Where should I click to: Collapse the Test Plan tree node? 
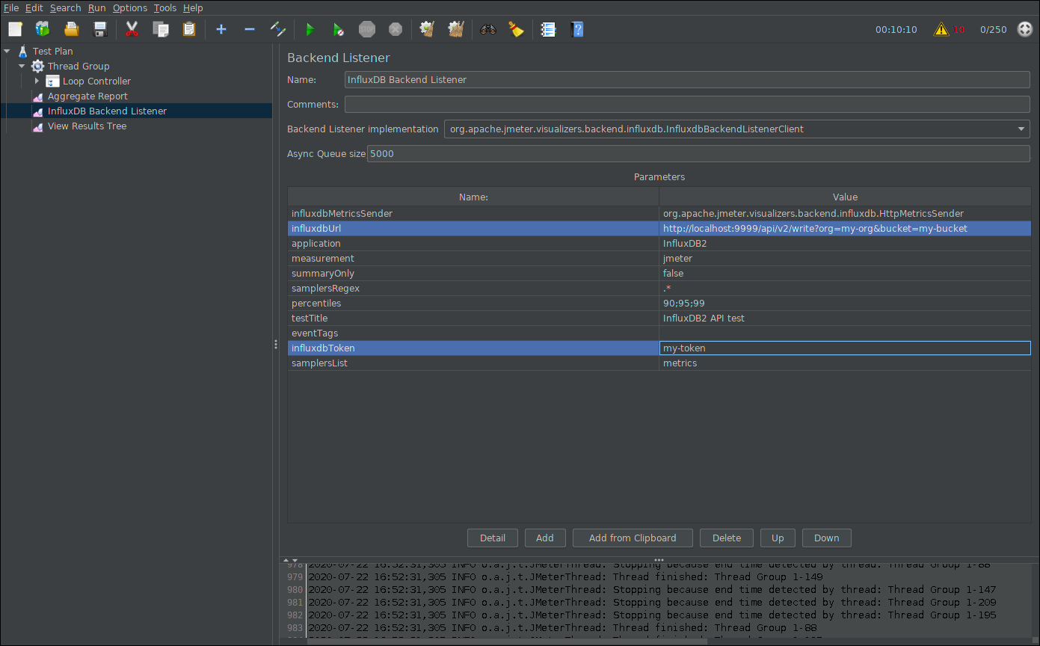(7, 51)
